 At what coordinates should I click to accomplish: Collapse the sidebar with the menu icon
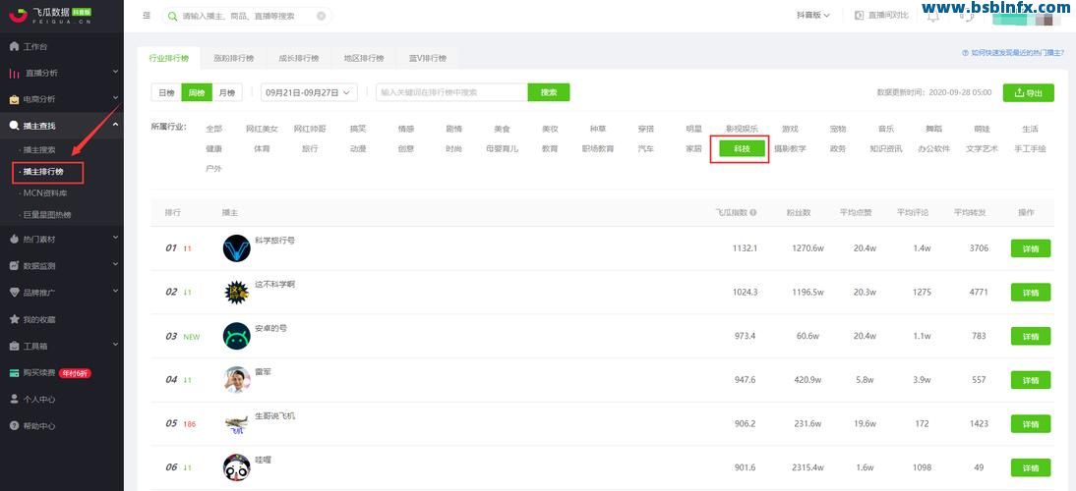(147, 16)
